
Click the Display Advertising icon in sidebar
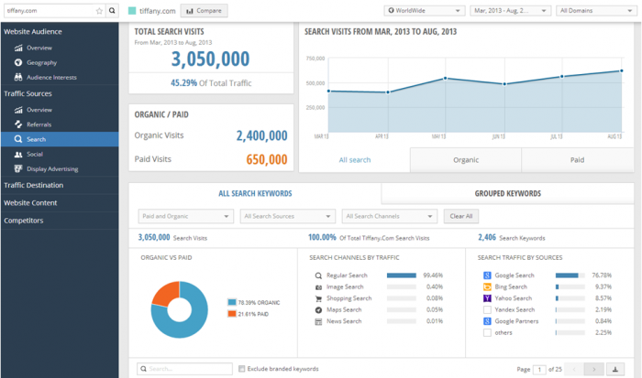pyautogui.click(x=18, y=168)
